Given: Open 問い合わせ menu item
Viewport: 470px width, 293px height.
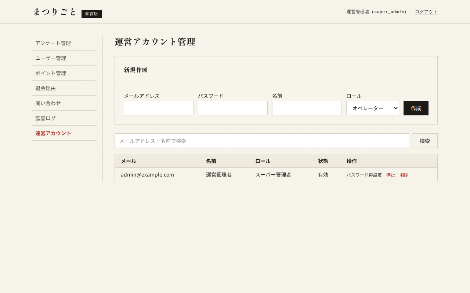Looking at the screenshot, I should (64, 103).
